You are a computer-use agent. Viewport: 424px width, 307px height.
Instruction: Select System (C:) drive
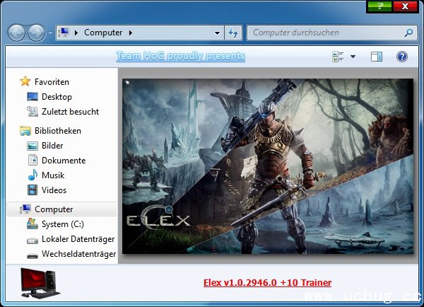63,224
